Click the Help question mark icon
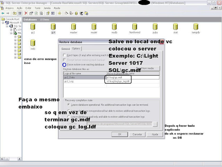This screenshot has height=167, width=222. pyautogui.click(x=48, y=13)
